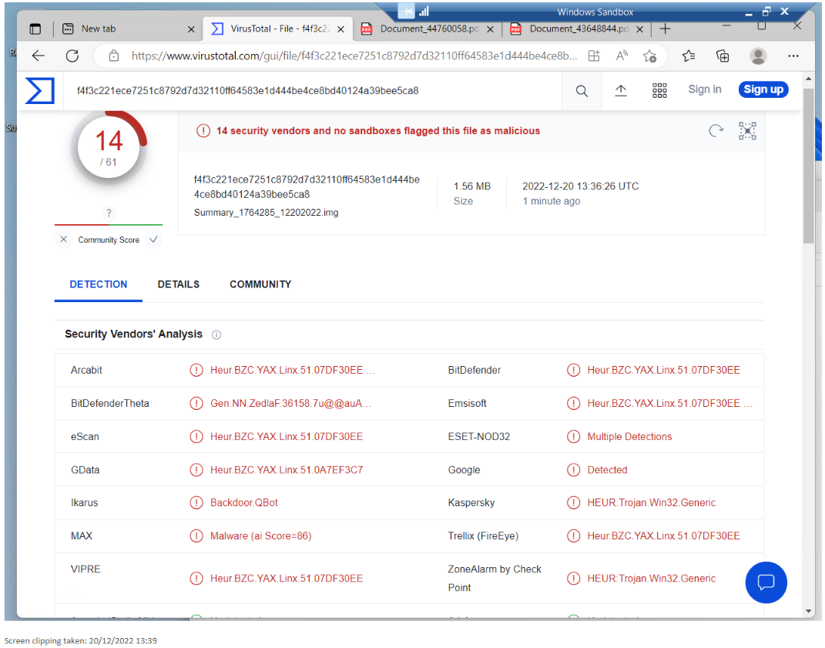Switch to Document_43648844 PDF tab
Image resolution: width=825 pixels, height=648 pixels.
(x=577, y=29)
